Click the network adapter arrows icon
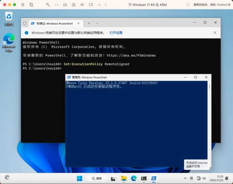Viewport: 233px width, 184px height. click(56, 5)
